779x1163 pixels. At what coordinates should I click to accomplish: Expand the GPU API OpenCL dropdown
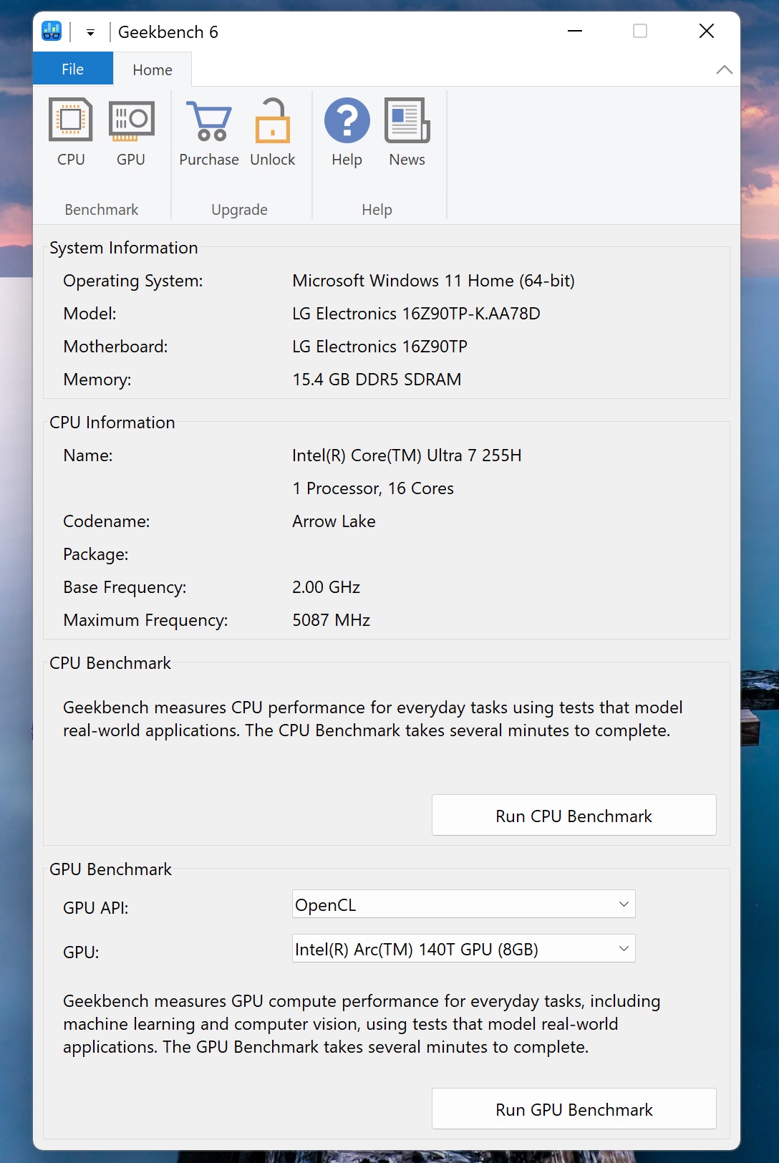[x=464, y=904]
